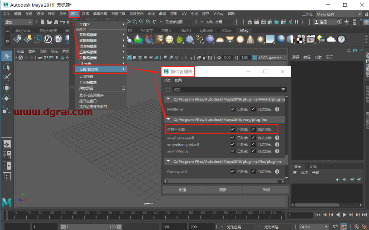Screen dimensions: 369x230
Task: Activate the Paint selection tool
Action: (7, 77)
